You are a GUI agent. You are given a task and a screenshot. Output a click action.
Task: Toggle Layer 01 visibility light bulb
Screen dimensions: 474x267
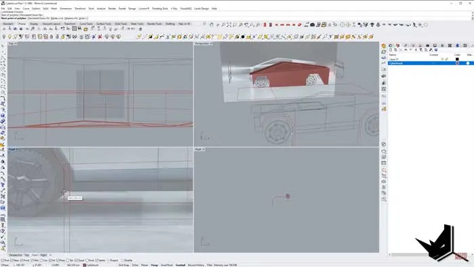[x=442, y=59]
